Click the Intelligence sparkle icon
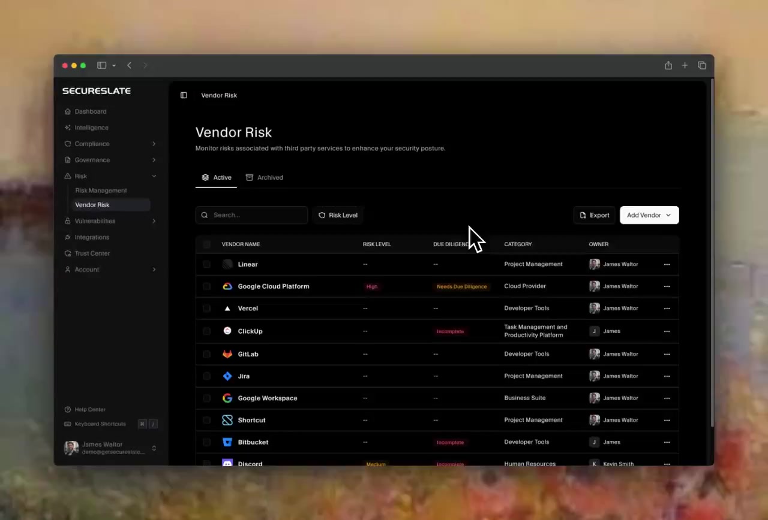 [68, 128]
